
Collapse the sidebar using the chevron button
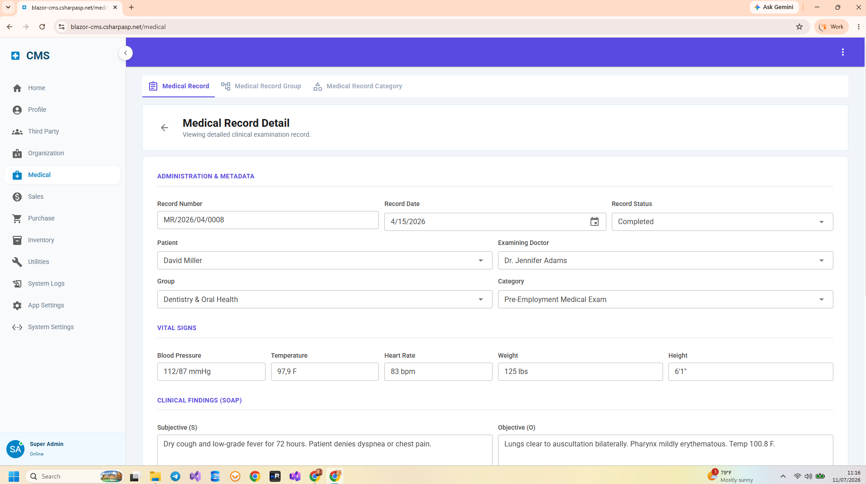tap(126, 53)
